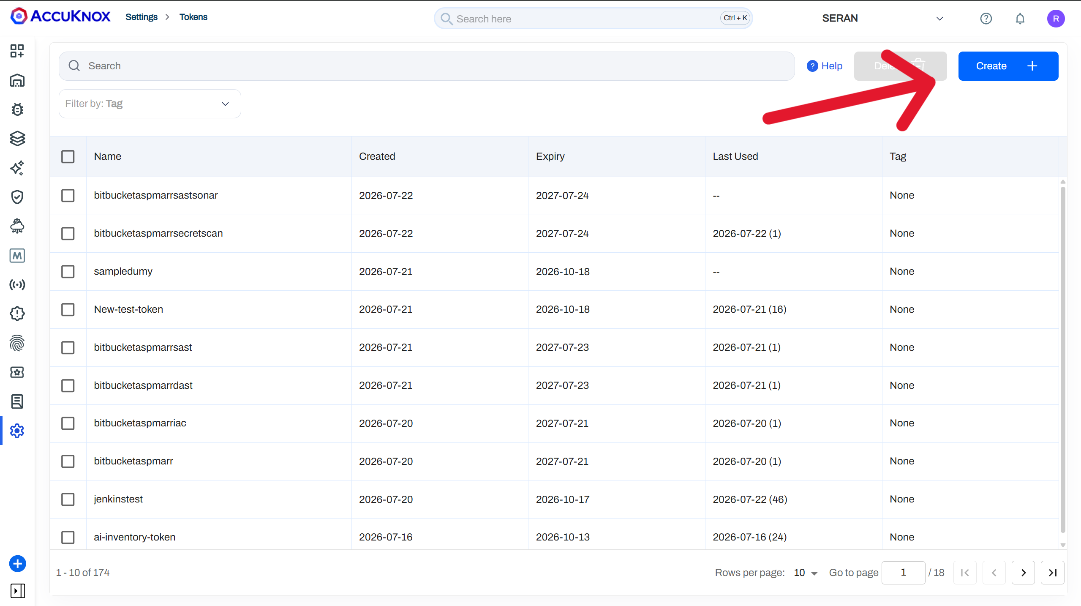Open the Help link
Screen dimensions: 1081x606
click(825, 66)
